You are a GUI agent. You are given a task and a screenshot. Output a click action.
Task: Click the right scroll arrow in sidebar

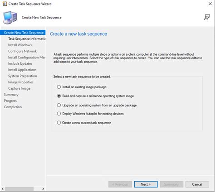pos(43,188)
